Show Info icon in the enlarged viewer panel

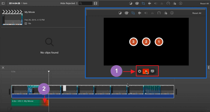[x=172, y=13]
